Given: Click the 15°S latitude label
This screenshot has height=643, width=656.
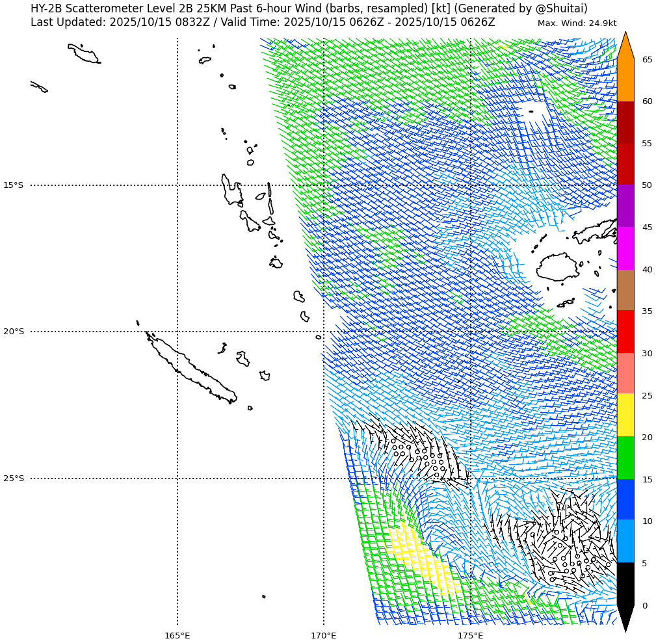Looking at the screenshot, I should pos(13,185).
